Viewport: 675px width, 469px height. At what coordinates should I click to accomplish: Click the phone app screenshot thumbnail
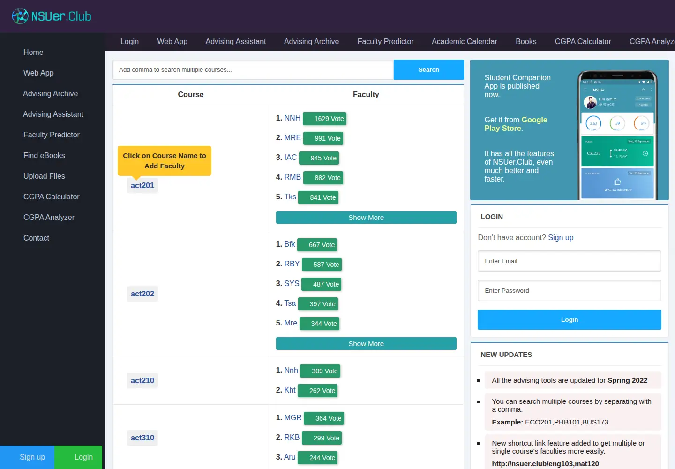(x=617, y=136)
